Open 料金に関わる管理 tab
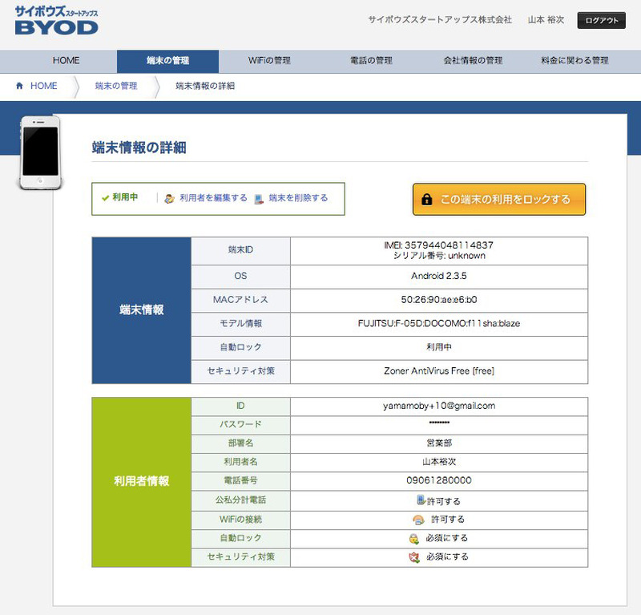641x615 pixels. point(574,61)
